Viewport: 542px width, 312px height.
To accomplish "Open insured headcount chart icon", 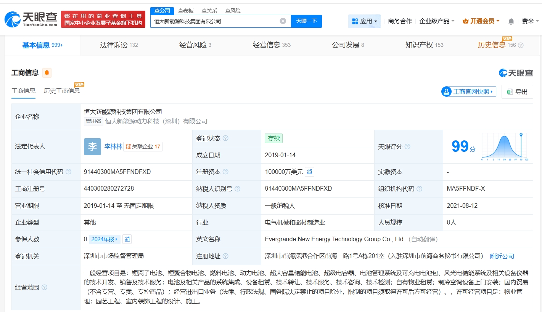I will pyautogui.click(x=127, y=239).
